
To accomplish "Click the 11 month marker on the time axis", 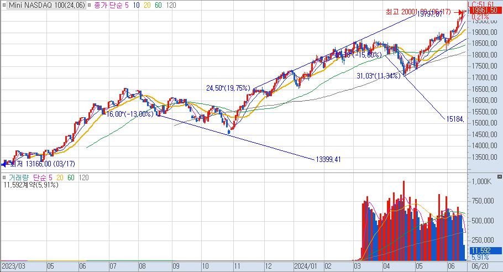I will pyautogui.click(x=237, y=266).
